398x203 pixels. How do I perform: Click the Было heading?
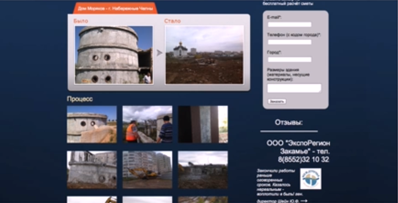click(x=81, y=21)
